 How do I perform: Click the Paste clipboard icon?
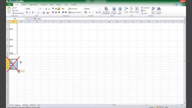[x=9, y=9]
